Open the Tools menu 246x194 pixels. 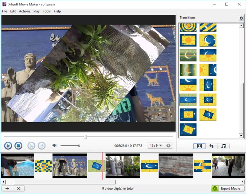[x=46, y=11]
